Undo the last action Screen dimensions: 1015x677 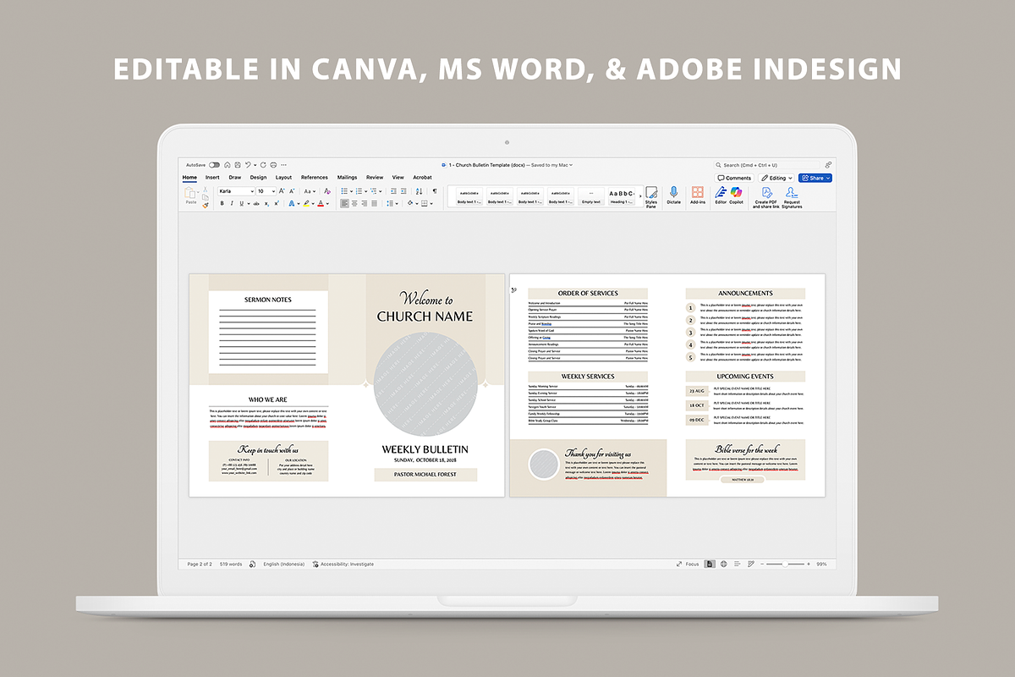[x=248, y=165]
